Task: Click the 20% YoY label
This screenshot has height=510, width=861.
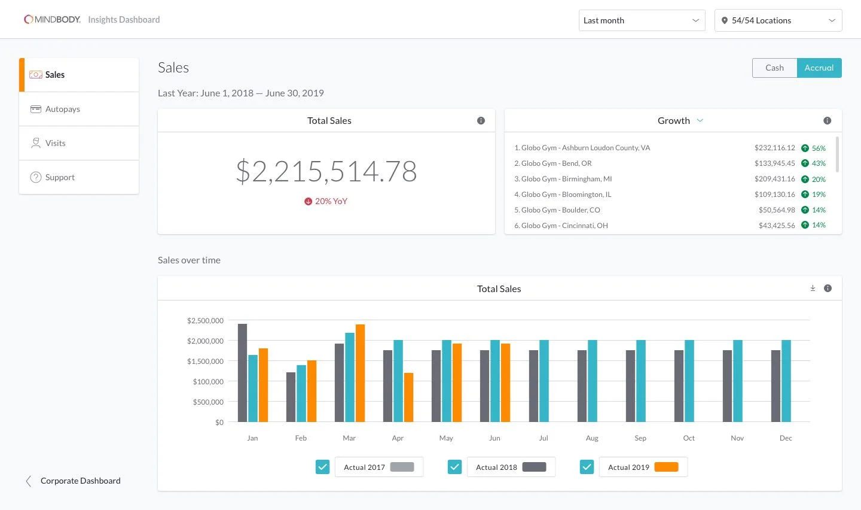Action: click(331, 202)
